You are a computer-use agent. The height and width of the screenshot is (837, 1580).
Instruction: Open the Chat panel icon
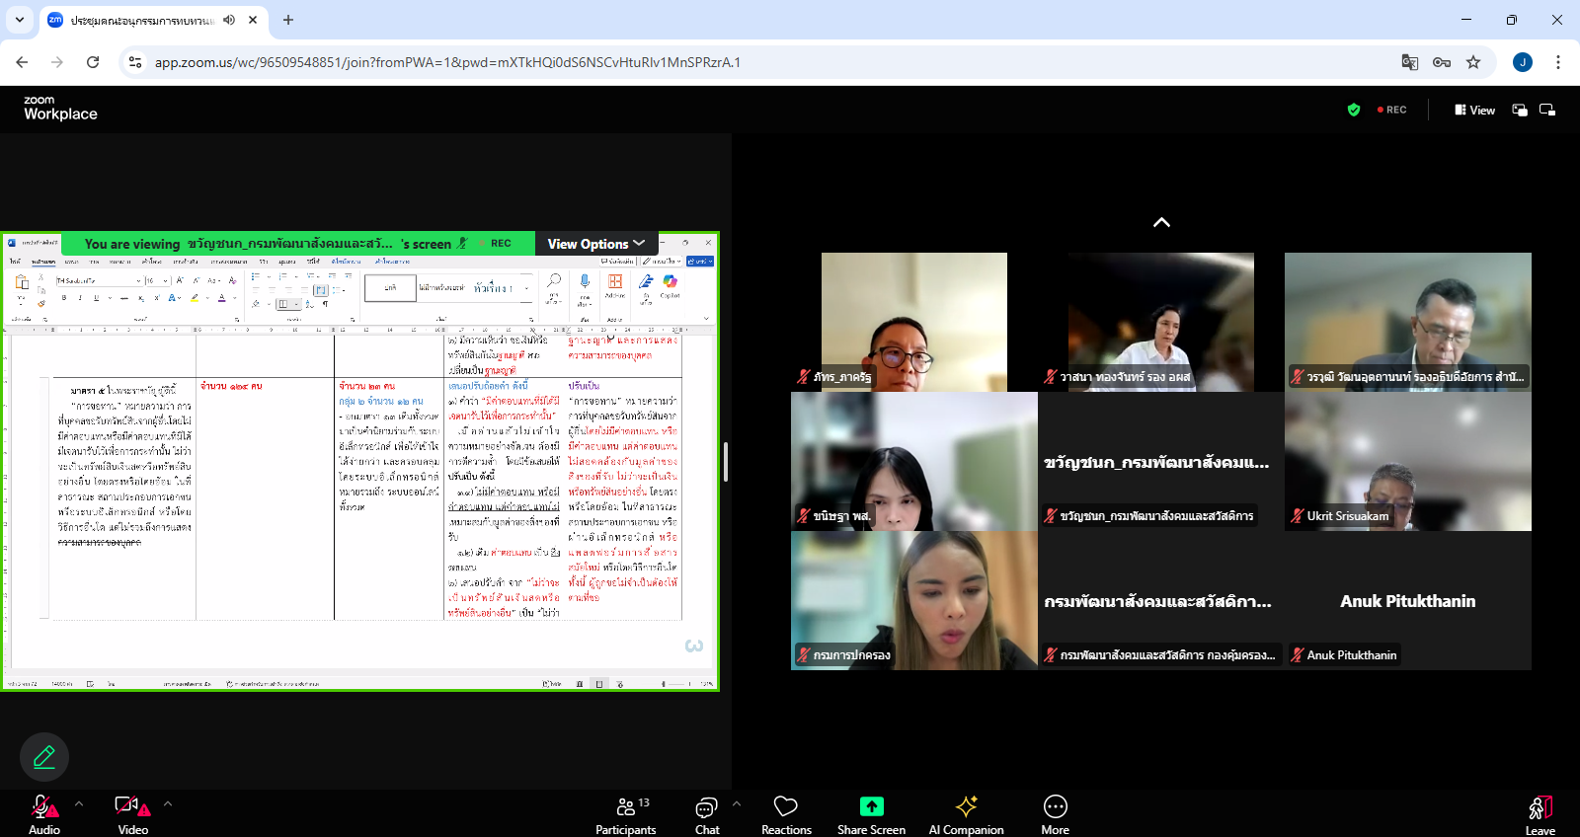tap(706, 808)
